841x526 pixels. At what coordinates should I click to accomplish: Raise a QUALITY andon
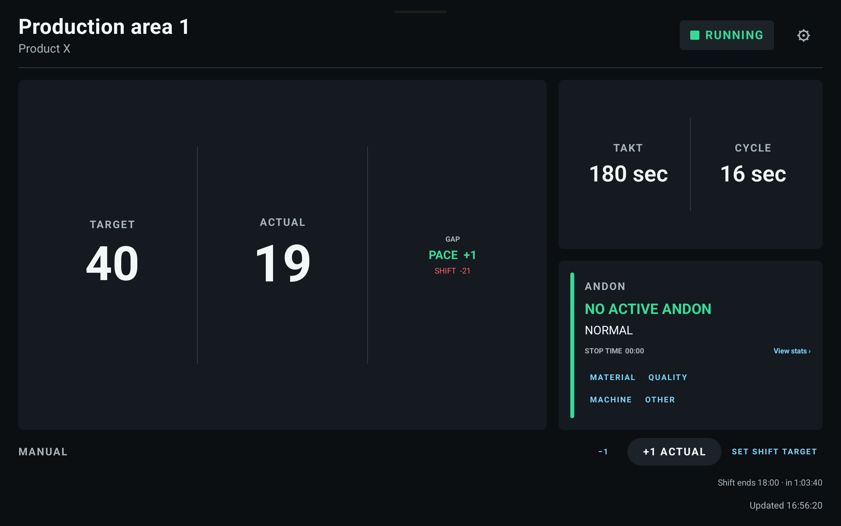668,377
